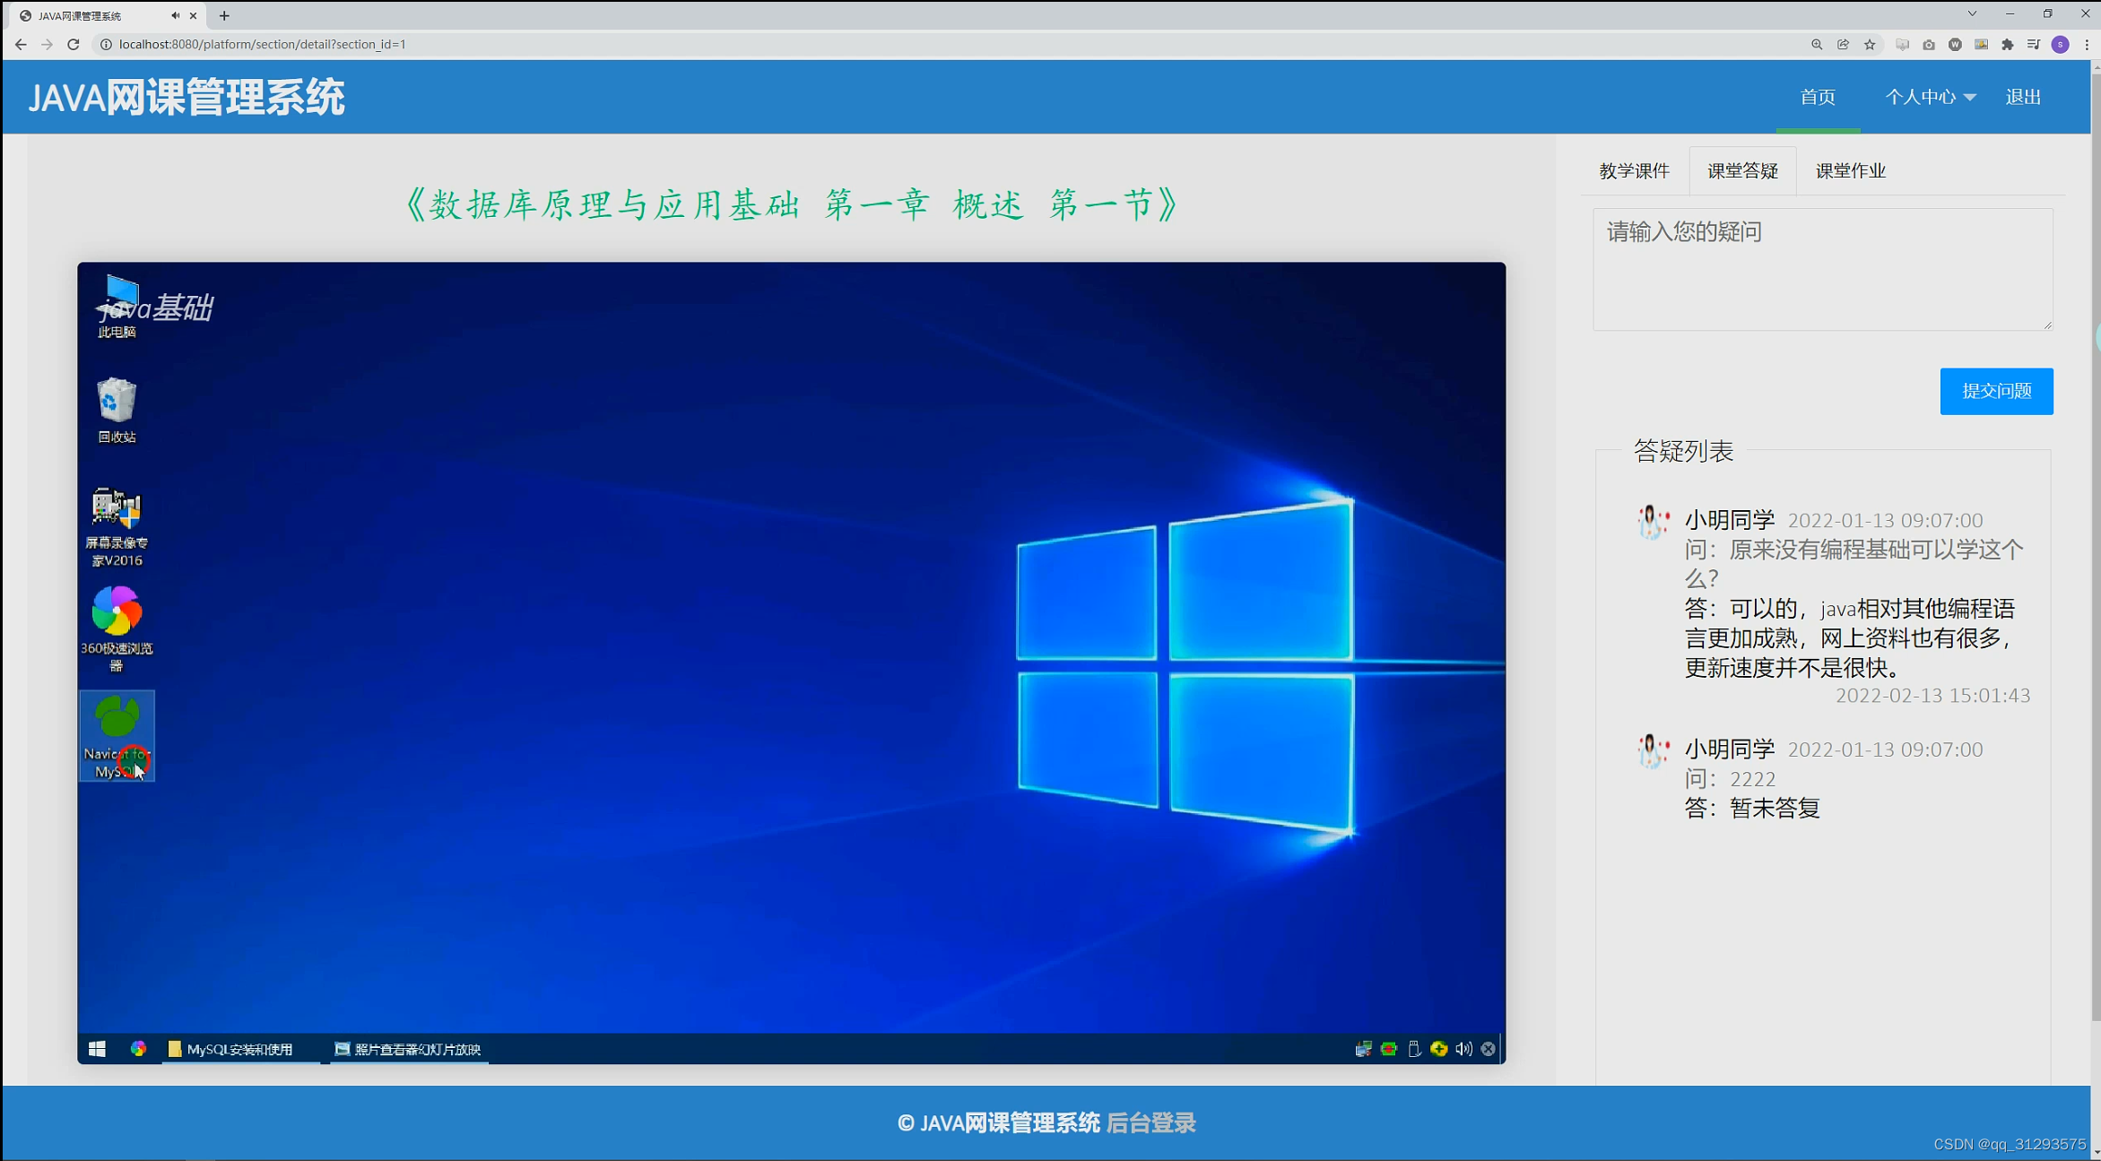Reload the page with refresh icon
This screenshot has width=2101, height=1161.
click(x=74, y=44)
